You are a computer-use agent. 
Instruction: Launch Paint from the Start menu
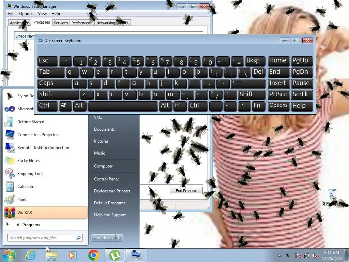[46, 199]
